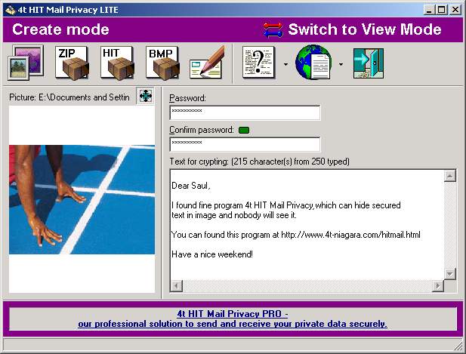Click the BMP package icon

pos(162,63)
